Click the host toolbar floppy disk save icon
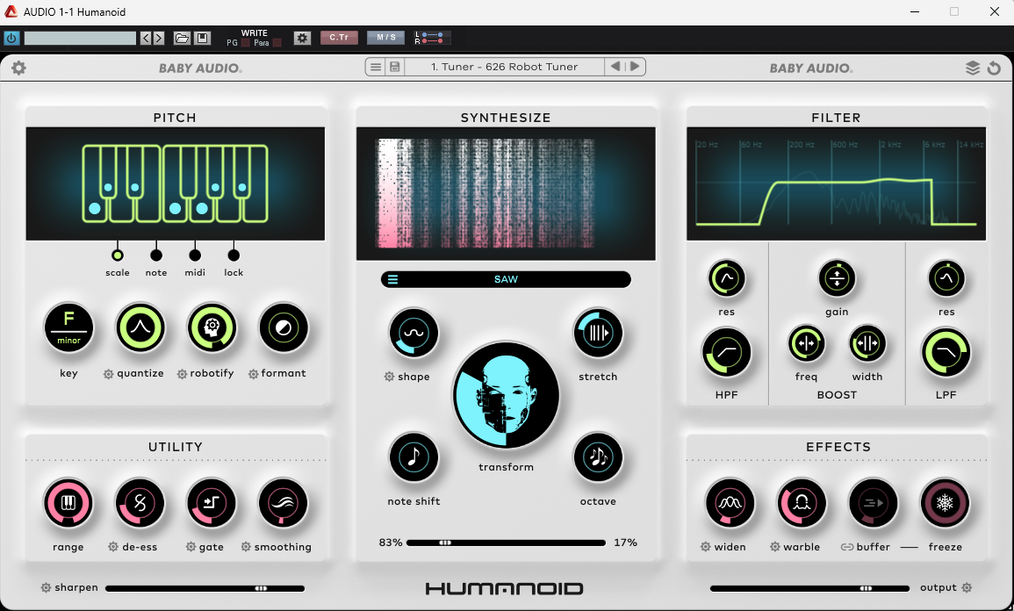The width and height of the screenshot is (1014, 611). click(x=203, y=38)
